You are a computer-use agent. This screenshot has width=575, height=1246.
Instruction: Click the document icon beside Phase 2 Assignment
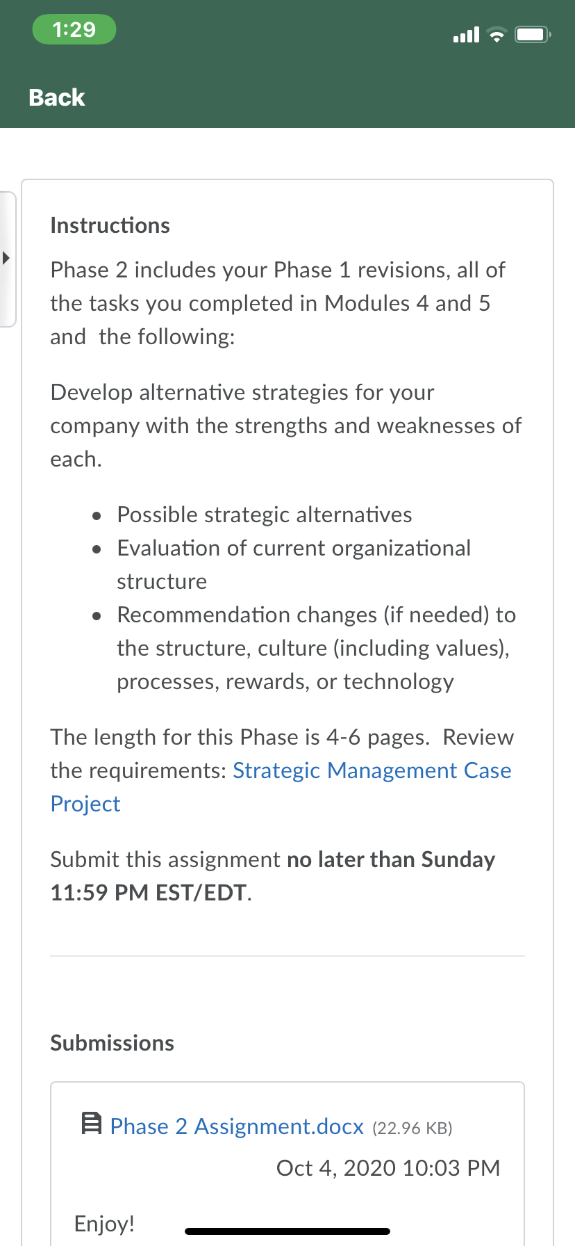[91, 1124]
